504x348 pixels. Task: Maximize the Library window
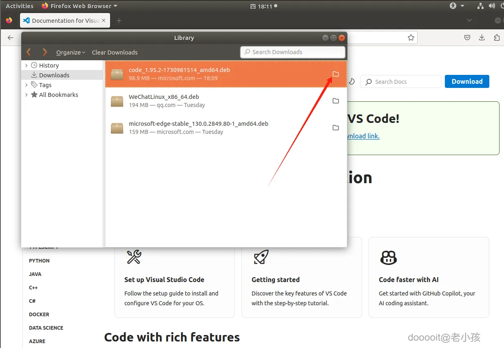point(334,37)
